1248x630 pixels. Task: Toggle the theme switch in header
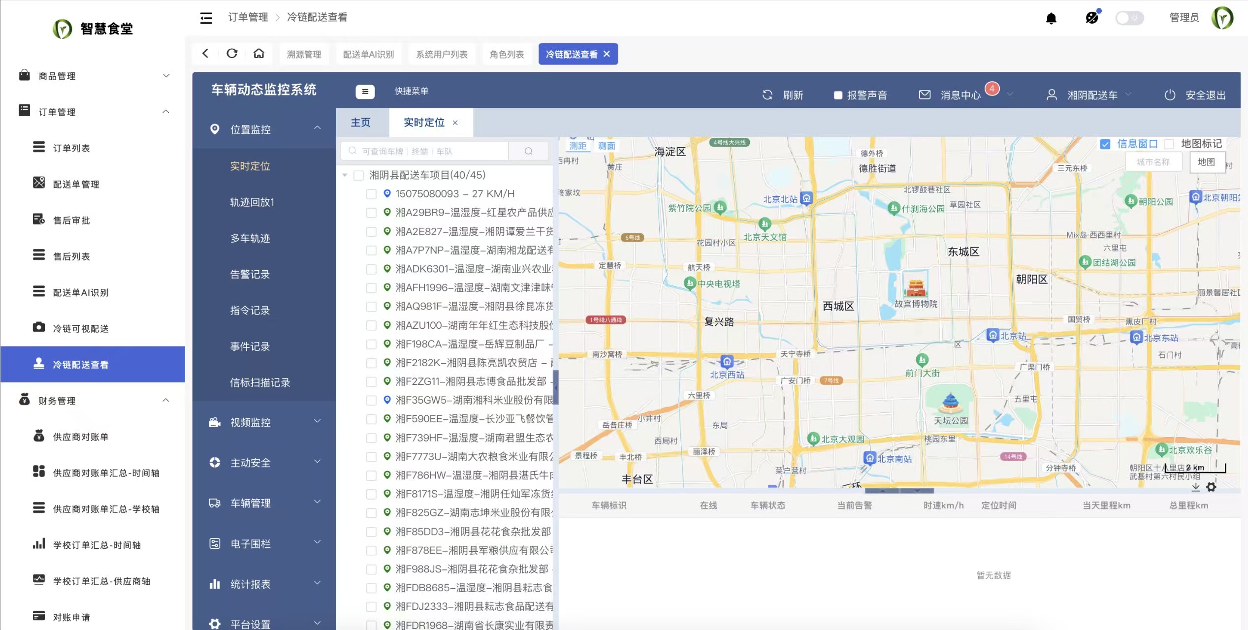[x=1129, y=18]
